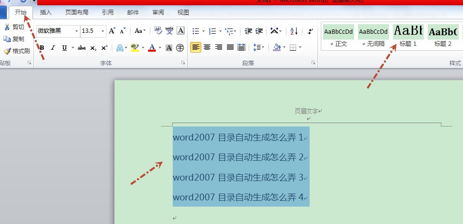
Task: Expand the font size dropdown showing 13.5
Action: coord(103,31)
